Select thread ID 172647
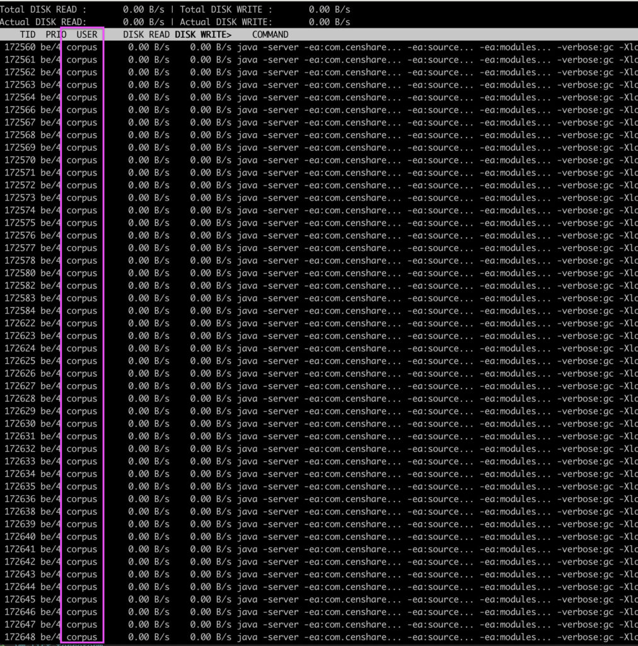 coord(20,625)
